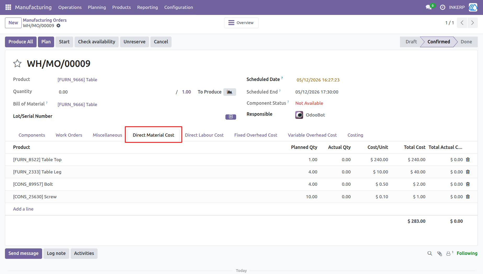Create a new record with New
This screenshot has height=274, width=483.
coord(13,23)
